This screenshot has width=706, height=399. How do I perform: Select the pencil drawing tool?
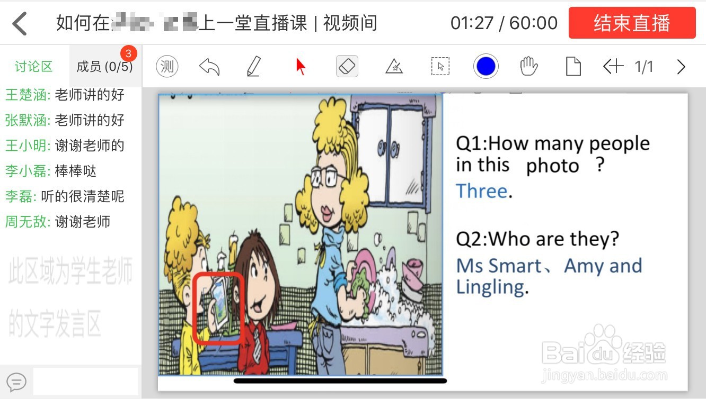254,67
